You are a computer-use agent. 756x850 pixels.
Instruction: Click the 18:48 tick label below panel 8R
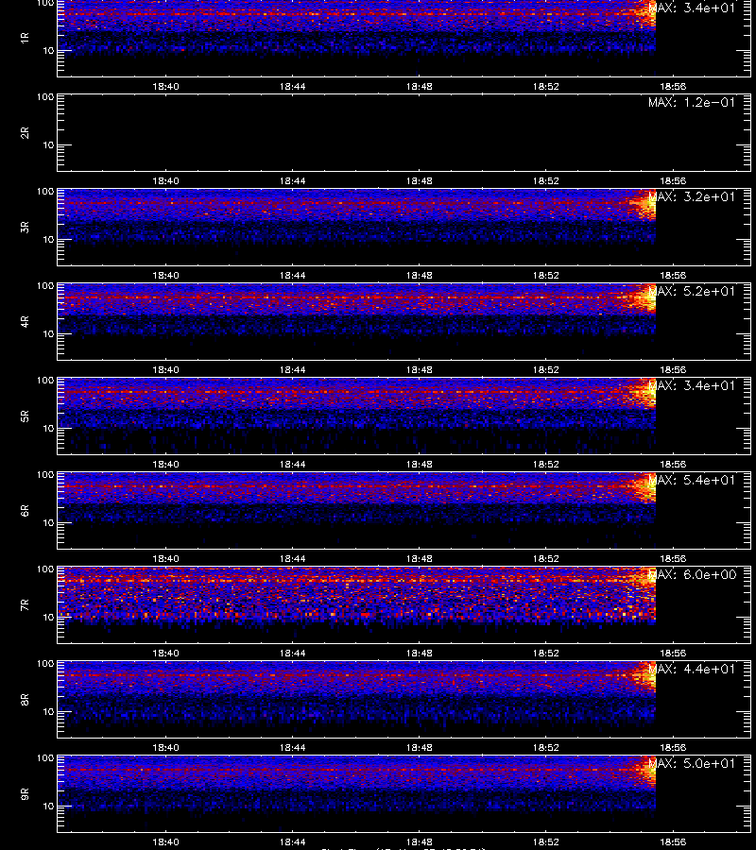click(x=420, y=748)
